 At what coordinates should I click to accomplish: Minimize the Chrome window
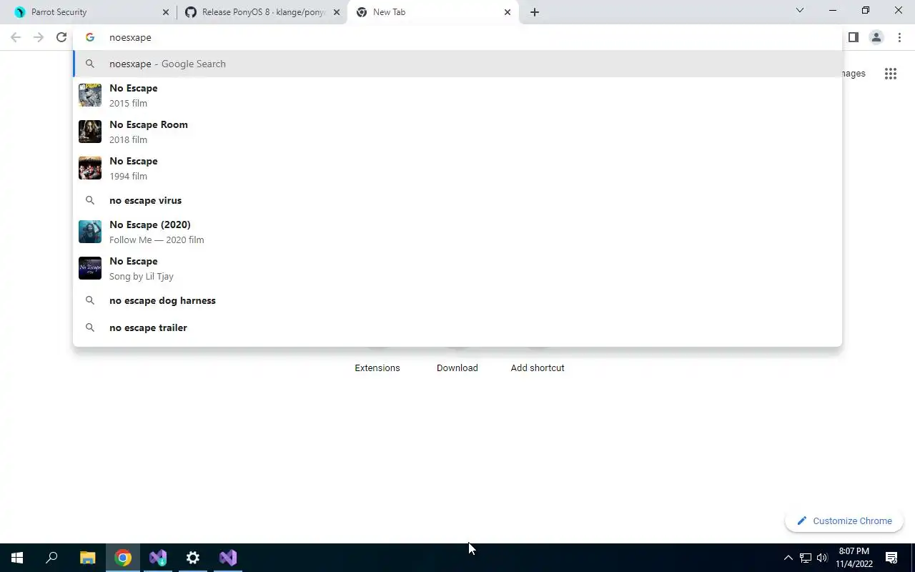[833, 11]
